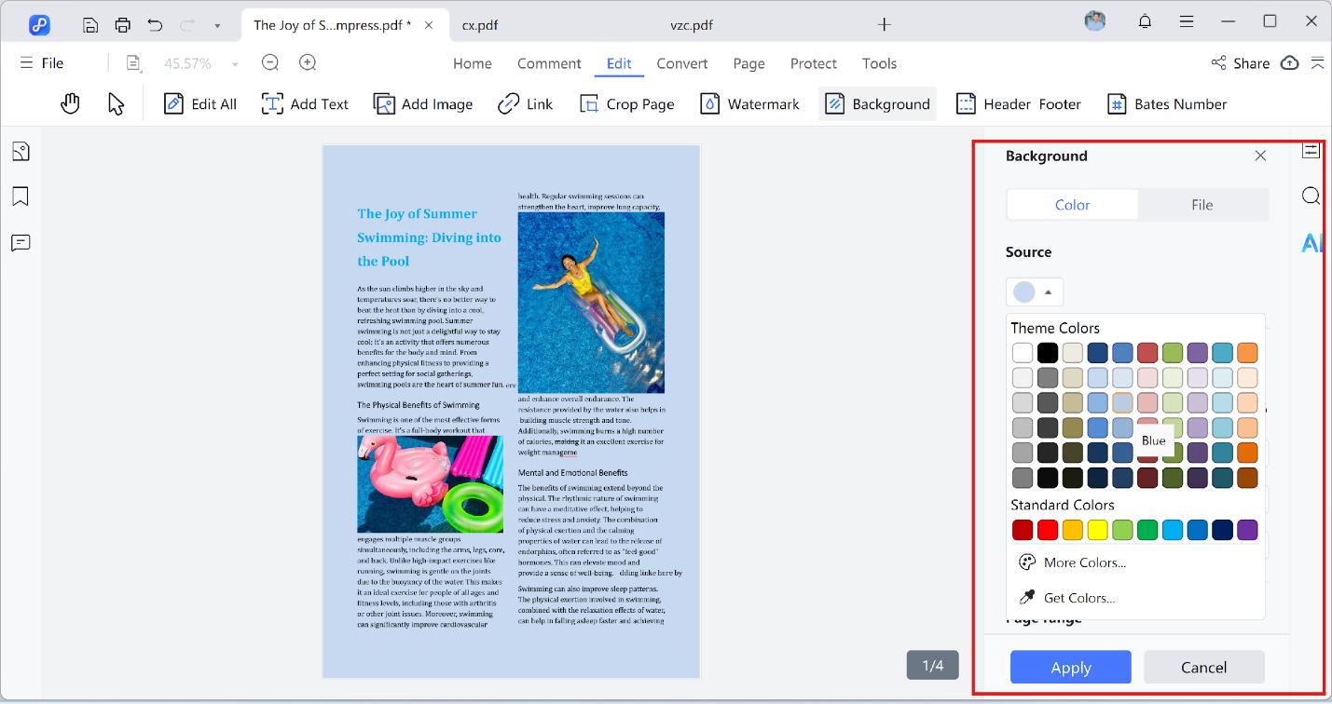
Task: Open the Crop Page tool
Action: click(x=626, y=104)
